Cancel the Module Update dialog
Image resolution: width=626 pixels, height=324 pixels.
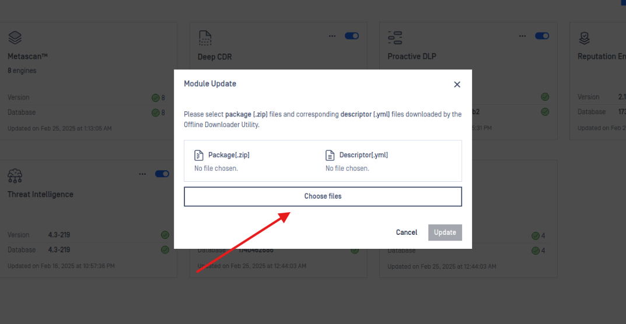click(x=407, y=233)
